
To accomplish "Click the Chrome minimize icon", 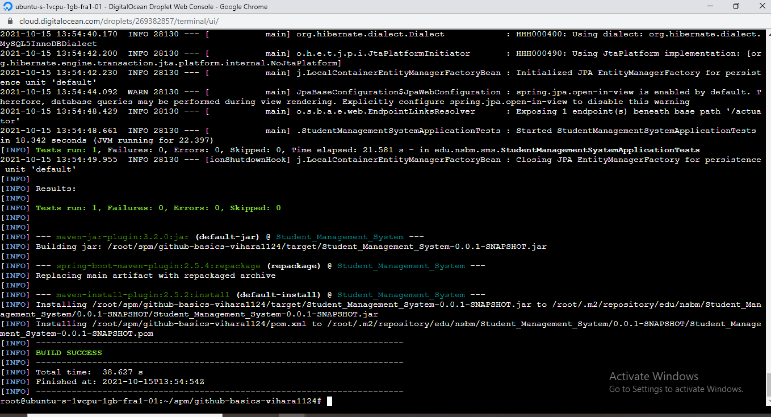I will coord(710,6).
